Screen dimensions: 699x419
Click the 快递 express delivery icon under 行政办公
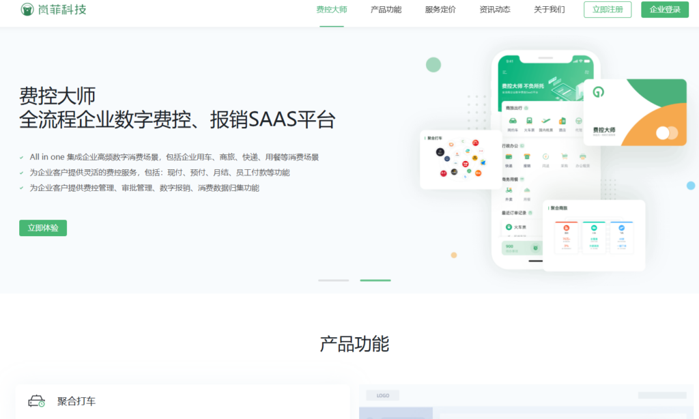509,157
